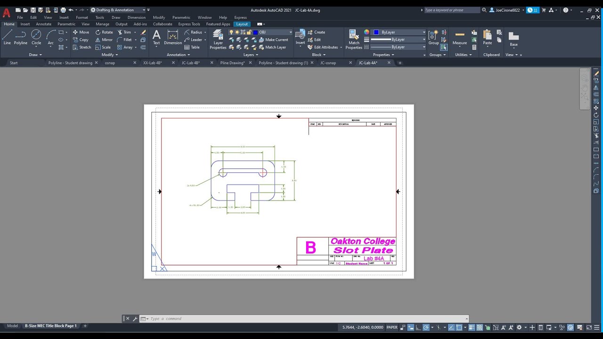
Task: Click the Table tool
Action: click(192, 48)
